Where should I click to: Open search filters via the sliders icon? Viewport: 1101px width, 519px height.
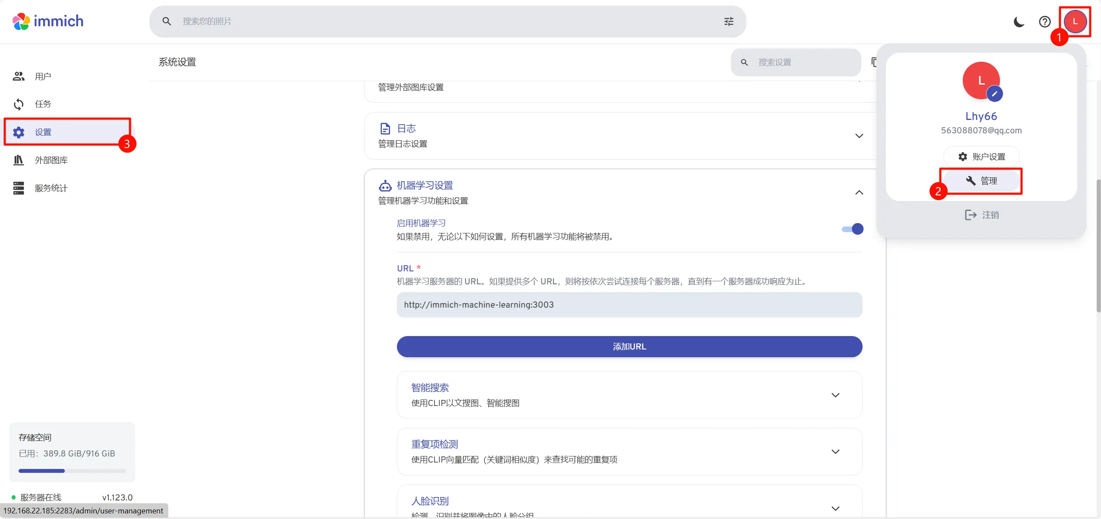728,21
